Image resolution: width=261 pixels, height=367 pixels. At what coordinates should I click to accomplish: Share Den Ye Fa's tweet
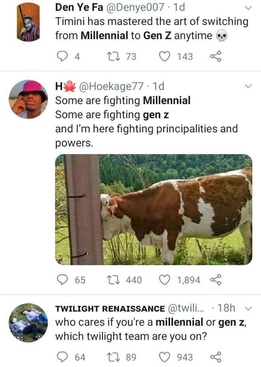[x=216, y=56]
